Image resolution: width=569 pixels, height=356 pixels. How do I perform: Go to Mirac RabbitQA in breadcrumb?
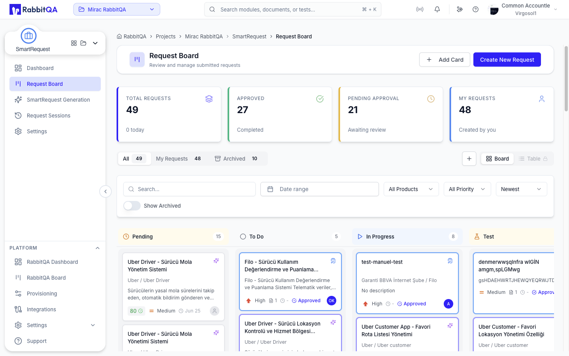click(204, 36)
